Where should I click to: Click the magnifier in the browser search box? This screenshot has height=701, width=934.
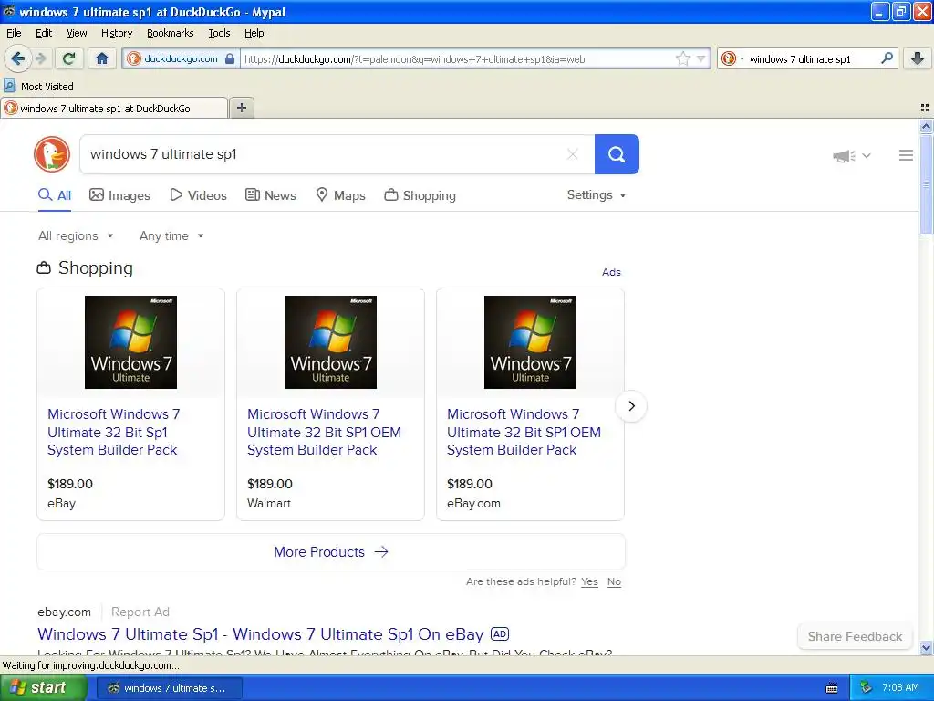887,58
